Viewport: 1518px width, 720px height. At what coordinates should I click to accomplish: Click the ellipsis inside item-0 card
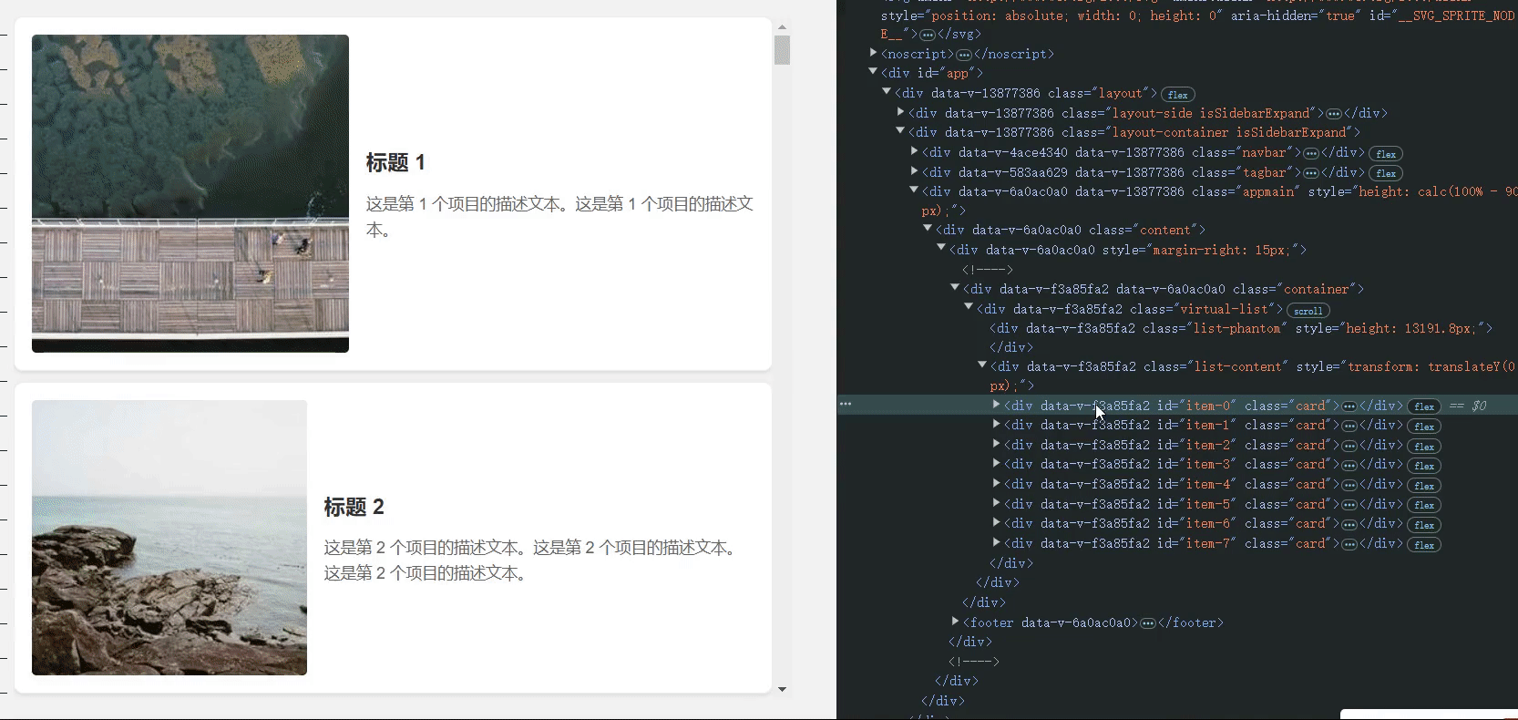[1349, 406]
